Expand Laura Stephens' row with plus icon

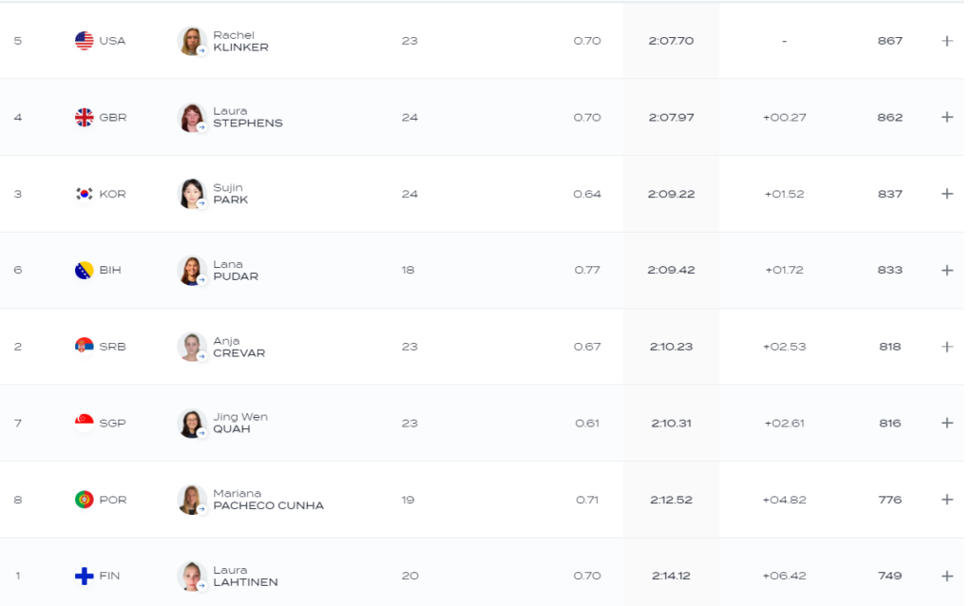(946, 117)
